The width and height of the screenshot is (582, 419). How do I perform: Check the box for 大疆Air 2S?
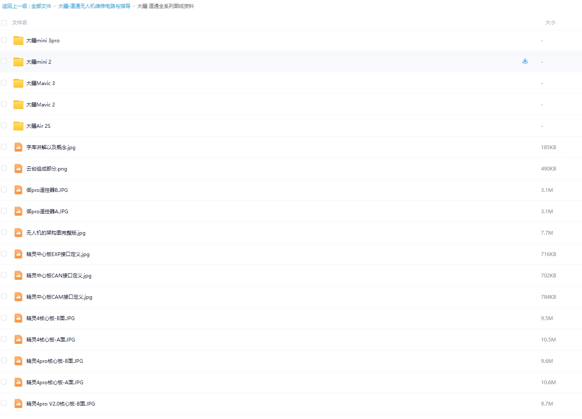click(x=4, y=125)
